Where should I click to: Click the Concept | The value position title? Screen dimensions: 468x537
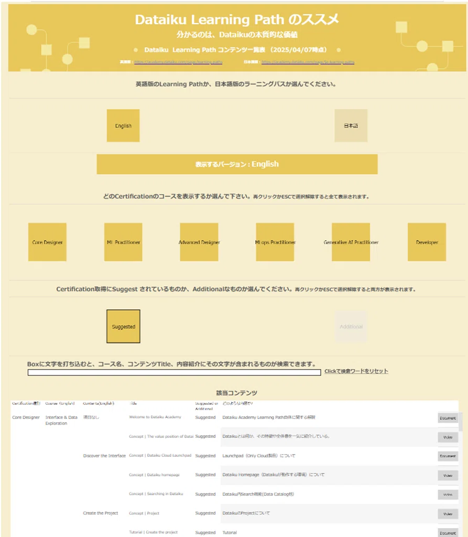[x=161, y=436]
